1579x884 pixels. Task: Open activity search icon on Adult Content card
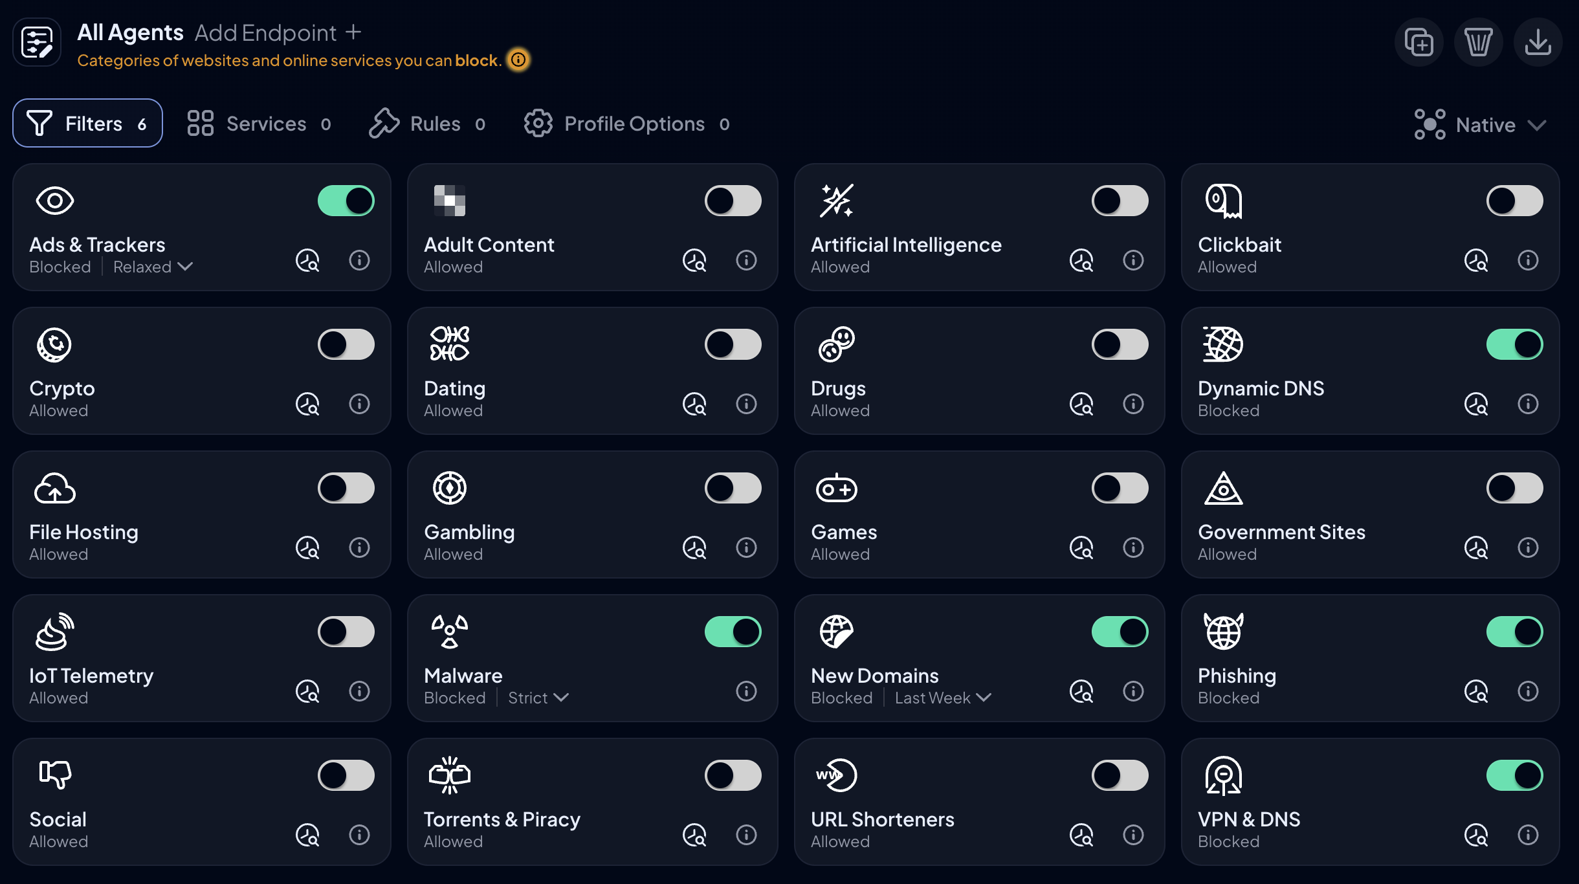coord(694,260)
